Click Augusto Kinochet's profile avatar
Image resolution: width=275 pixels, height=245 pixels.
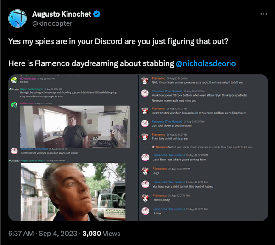(17, 18)
